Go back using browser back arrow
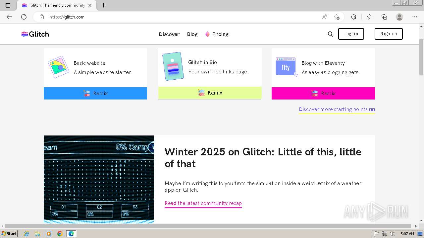 [x=9, y=17]
